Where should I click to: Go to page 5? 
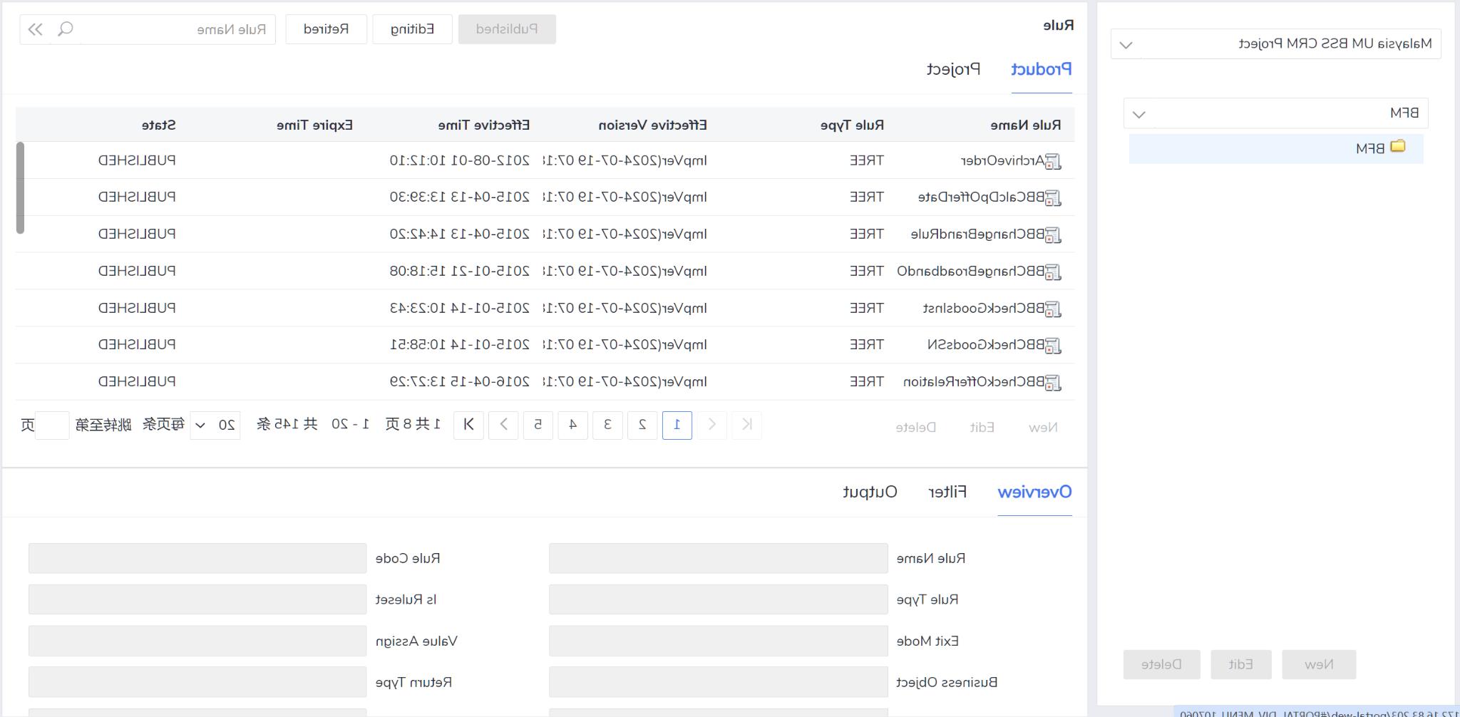point(538,425)
